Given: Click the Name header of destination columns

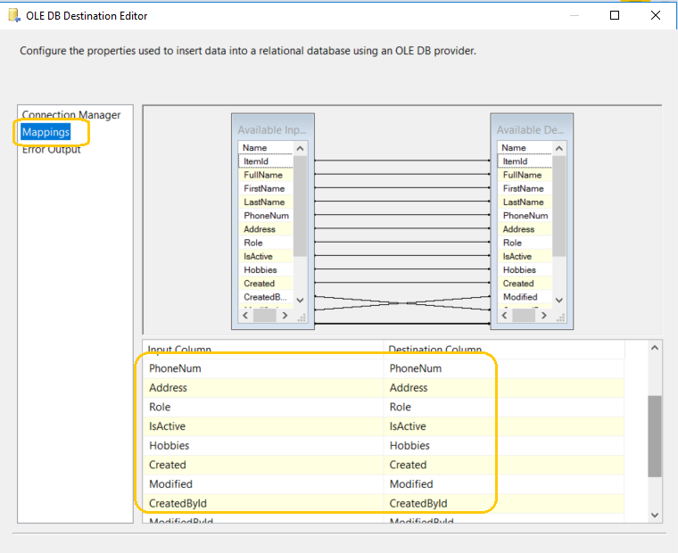Looking at the screenshot, I should (525, 148).
